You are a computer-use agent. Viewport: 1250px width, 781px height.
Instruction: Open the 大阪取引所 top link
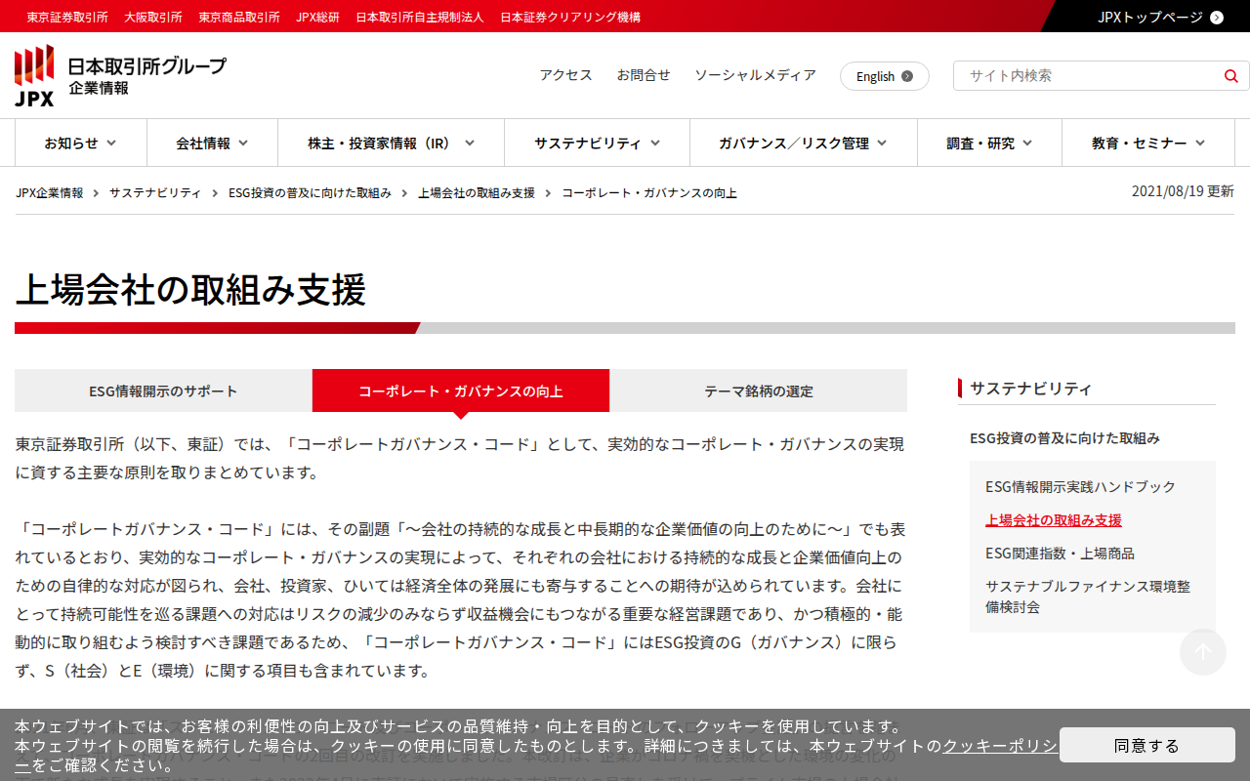tap(153, 17)
